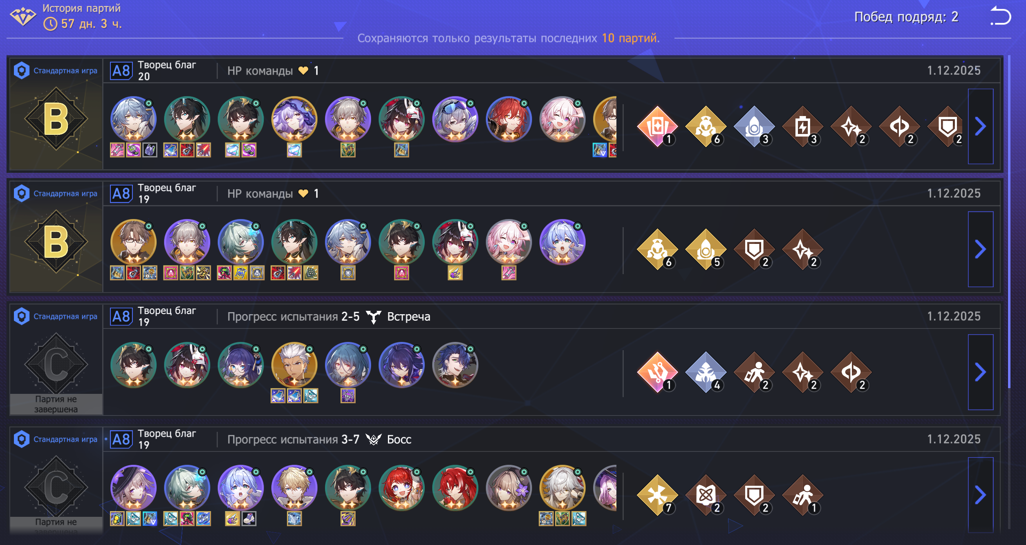This screenshot has height=545, width=1026.
Task: Click the Побед подряд: 2 counter
Action: coord(906,17)
